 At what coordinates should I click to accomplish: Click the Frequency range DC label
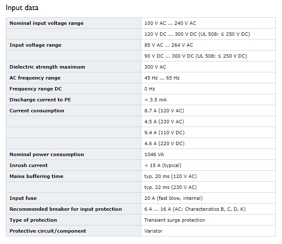coord(36,89)
